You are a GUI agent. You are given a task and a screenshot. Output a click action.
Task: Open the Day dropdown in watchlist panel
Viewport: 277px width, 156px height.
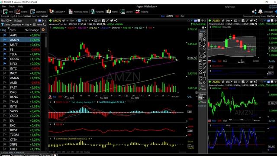28,25
